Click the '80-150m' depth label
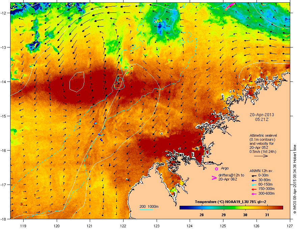Image resolution: width=297 pixels, height=229 pixels. coord(265,185)
